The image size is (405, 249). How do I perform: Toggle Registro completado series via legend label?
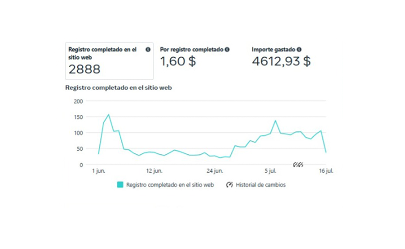click(170, 185)
